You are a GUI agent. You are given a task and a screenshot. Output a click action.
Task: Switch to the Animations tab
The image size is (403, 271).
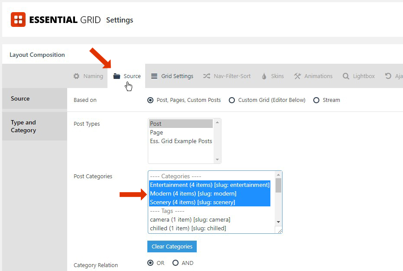click(313, 76)
